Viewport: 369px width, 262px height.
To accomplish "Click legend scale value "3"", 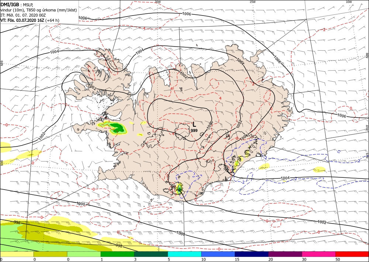I will click(135, 259).
